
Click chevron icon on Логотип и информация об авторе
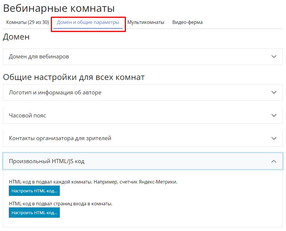[x=274, y=92]
